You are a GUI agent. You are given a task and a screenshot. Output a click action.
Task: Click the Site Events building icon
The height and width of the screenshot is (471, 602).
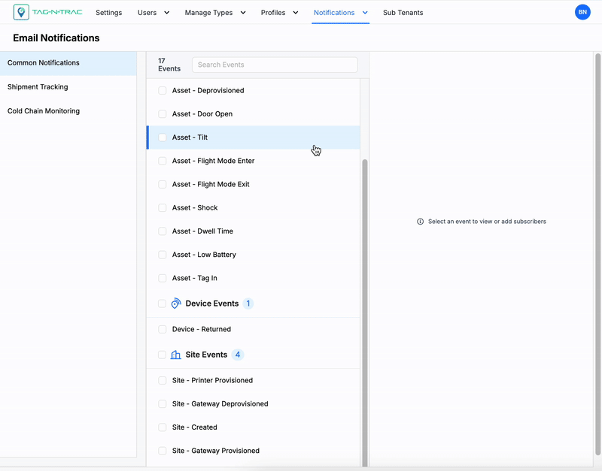176,355
